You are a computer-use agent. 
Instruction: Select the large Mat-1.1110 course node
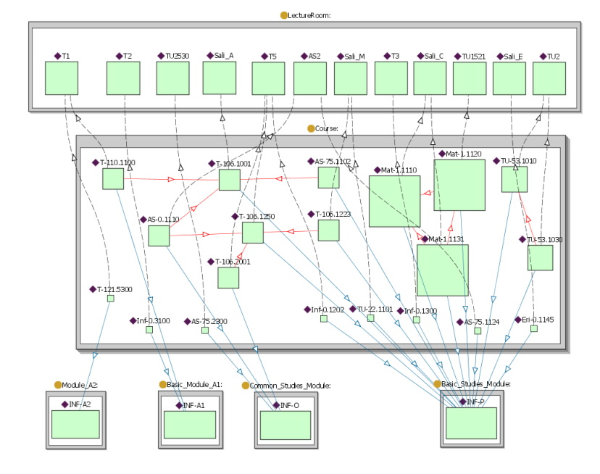pyautogui.click(x=394, y=201)
